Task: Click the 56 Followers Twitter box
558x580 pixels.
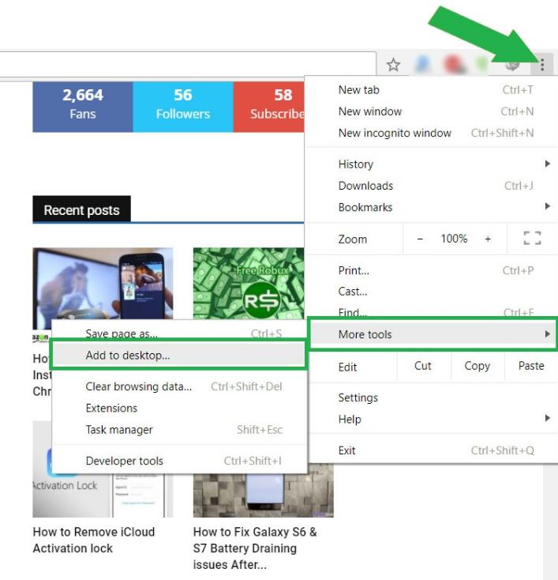Action: (x=183, y=107)
